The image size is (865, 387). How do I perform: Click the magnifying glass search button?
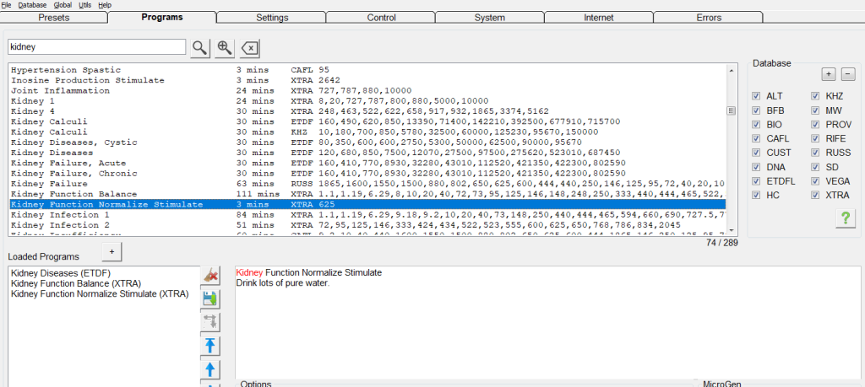(x=199, y=47)
